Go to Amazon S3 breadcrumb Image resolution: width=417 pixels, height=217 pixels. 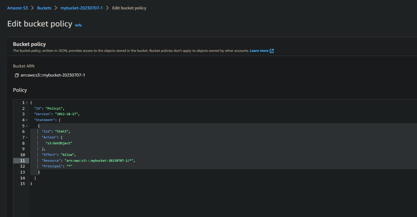pyautogui.click(x=17, y=8)
